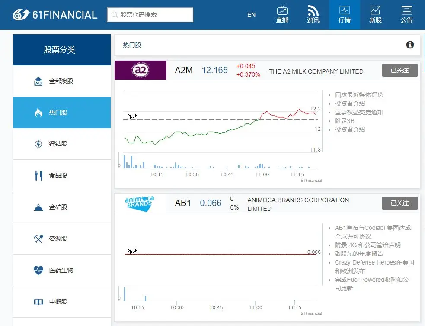Click the map icon for 中概股
The height and width of the screenshot is (326, 425).
[38, 302]
